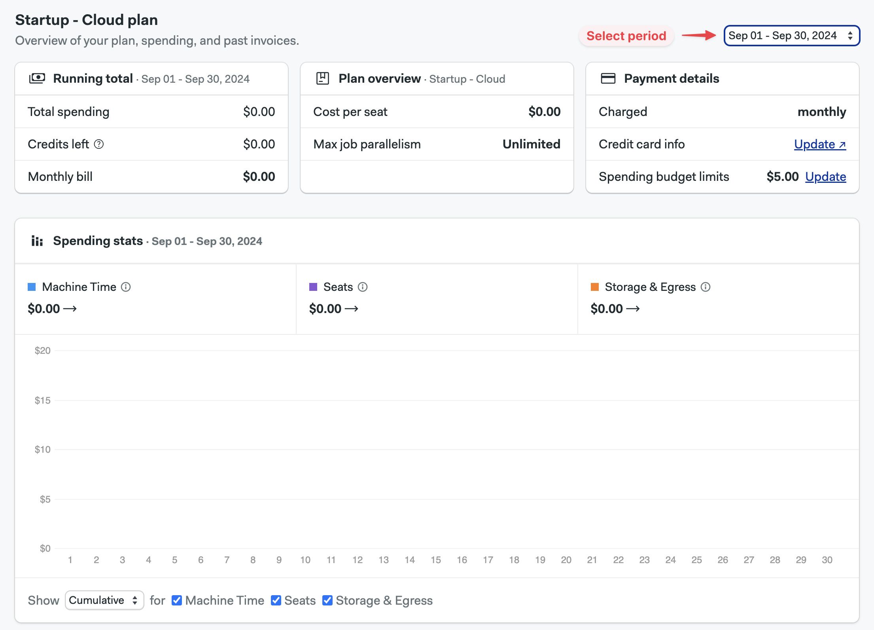Click the Spending stats title
874x630 pixels.
pyautogui.click(x=98, y=241)
